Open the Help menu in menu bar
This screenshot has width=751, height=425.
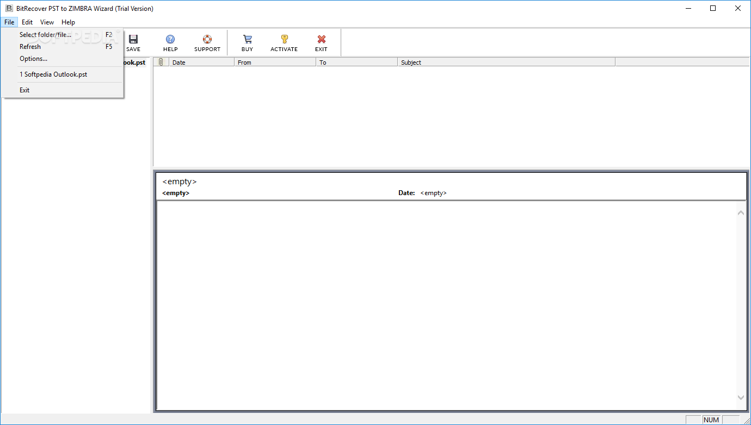click(69, 22)
